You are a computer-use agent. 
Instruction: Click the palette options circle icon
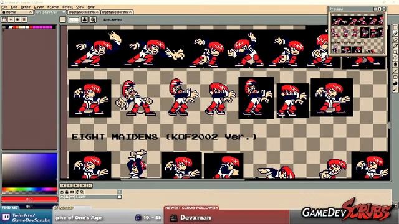[17, 19]
